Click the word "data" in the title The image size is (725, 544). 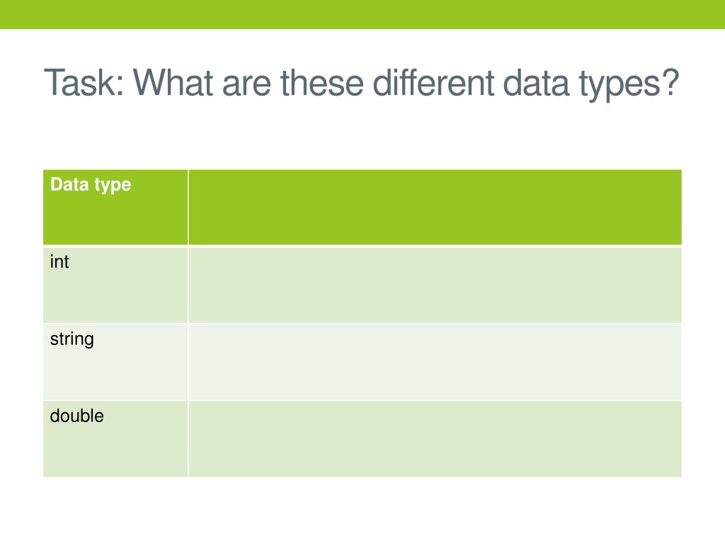pyautogui.click(x=536, y=82)
